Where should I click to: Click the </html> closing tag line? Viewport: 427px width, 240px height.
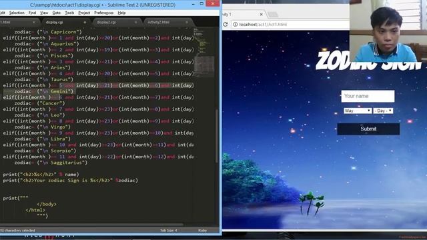click(35, 210)
